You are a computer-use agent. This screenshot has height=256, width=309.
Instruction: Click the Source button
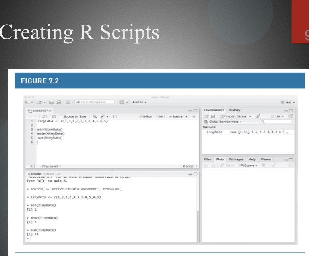(175, 116)
